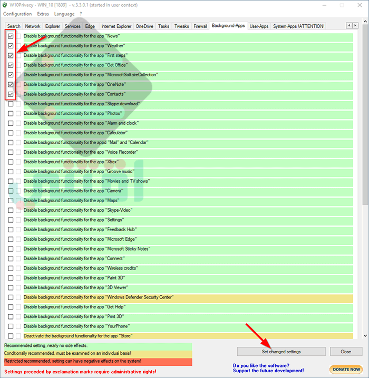
Task: Click the scrollbar down arrow
Action: [365, 335]
